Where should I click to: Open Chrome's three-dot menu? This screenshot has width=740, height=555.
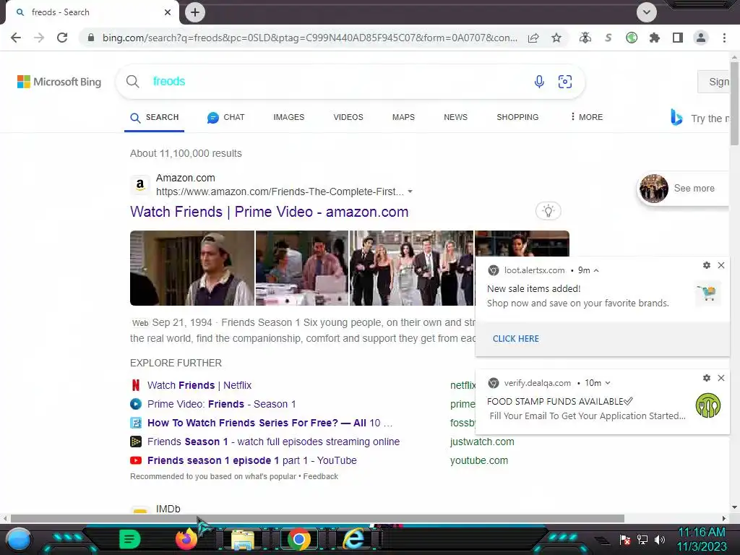pyautogui.click(x=724, y=38)
